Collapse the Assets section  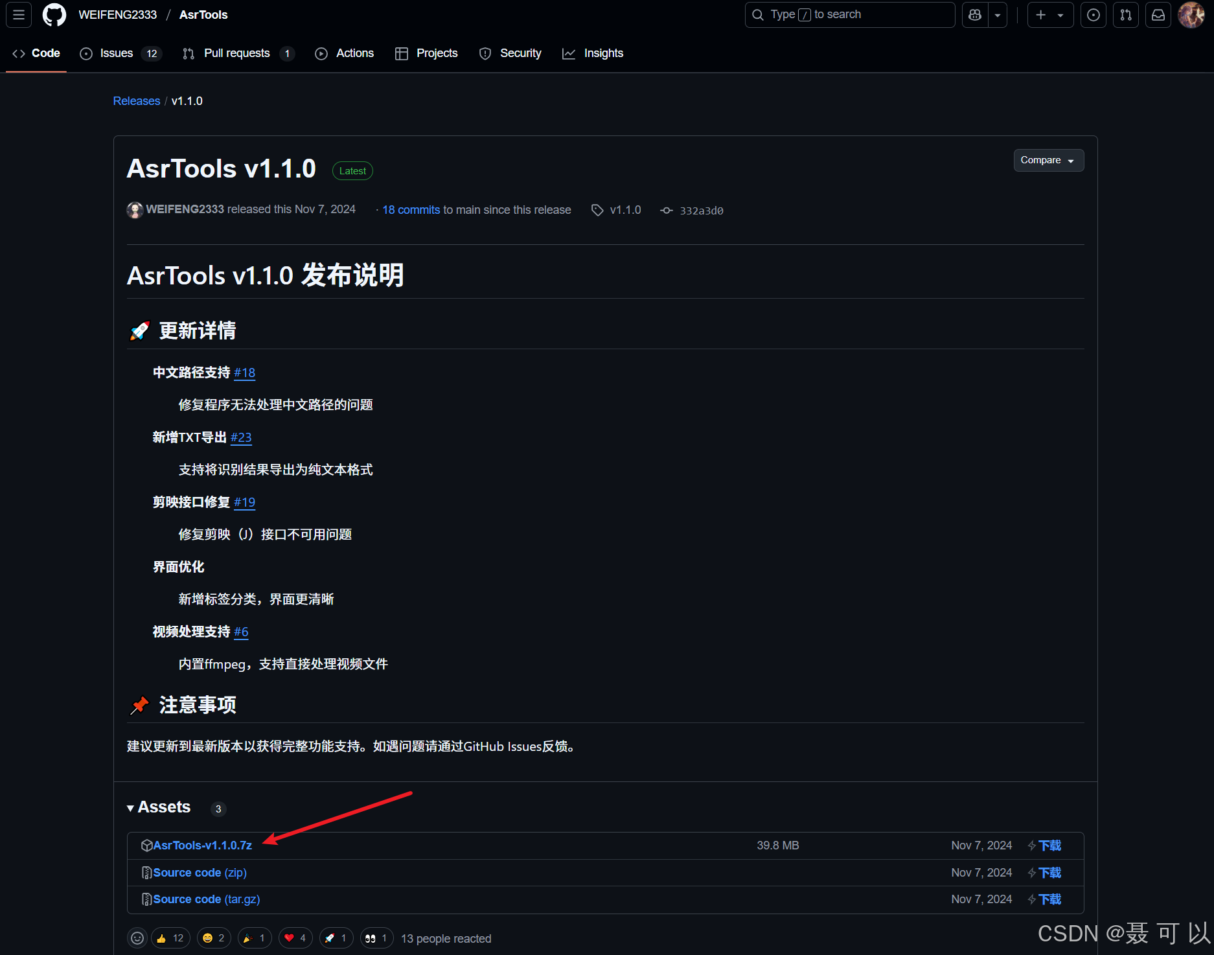pyautogui.click(x=159, y=807)
